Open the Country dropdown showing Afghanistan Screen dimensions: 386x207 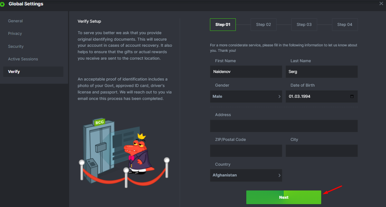246,175
